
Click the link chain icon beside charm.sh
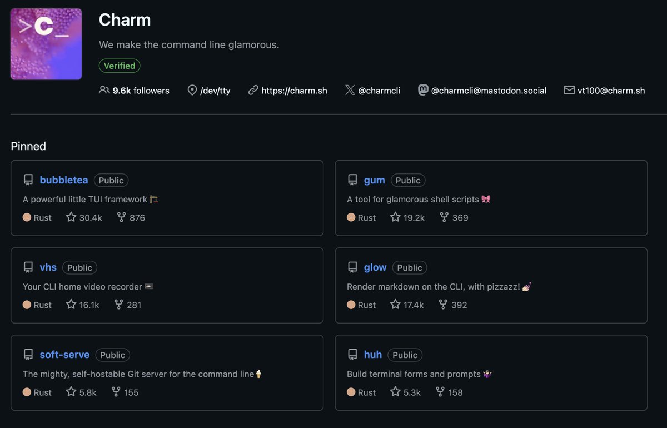pos(253,90)
